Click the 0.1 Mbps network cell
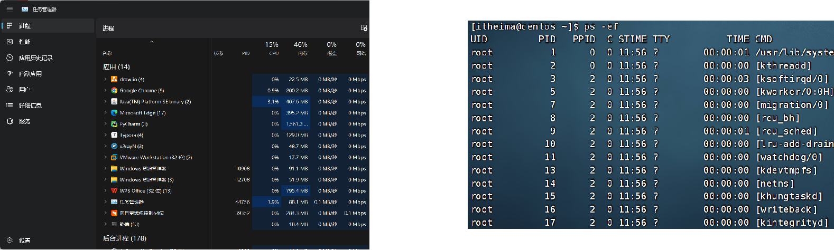 [355, 213]
